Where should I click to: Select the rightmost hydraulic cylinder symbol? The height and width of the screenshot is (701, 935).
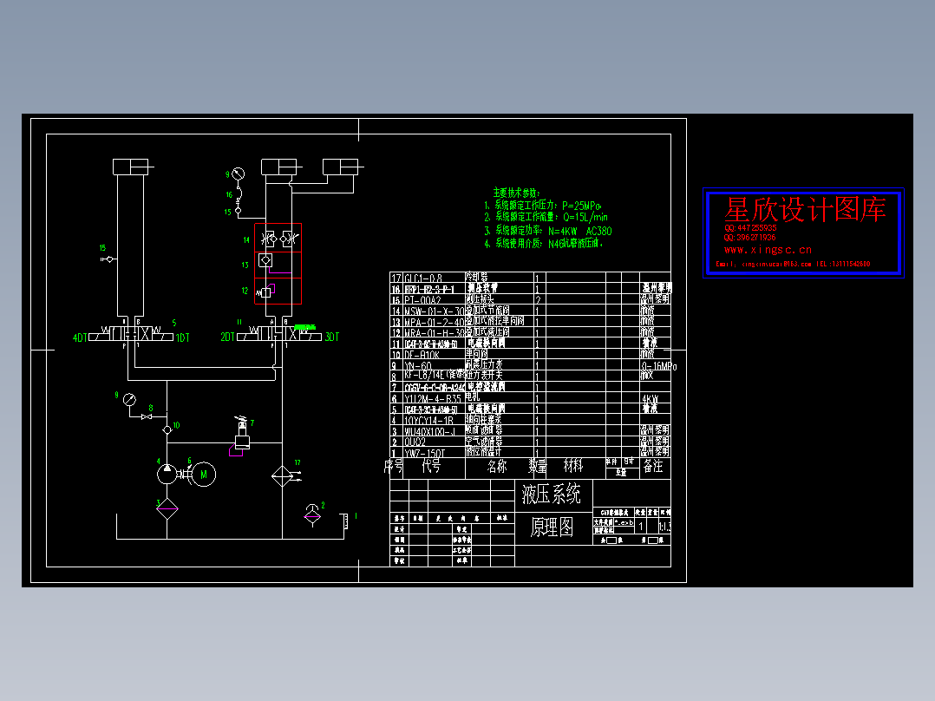[x=341, y=167]
